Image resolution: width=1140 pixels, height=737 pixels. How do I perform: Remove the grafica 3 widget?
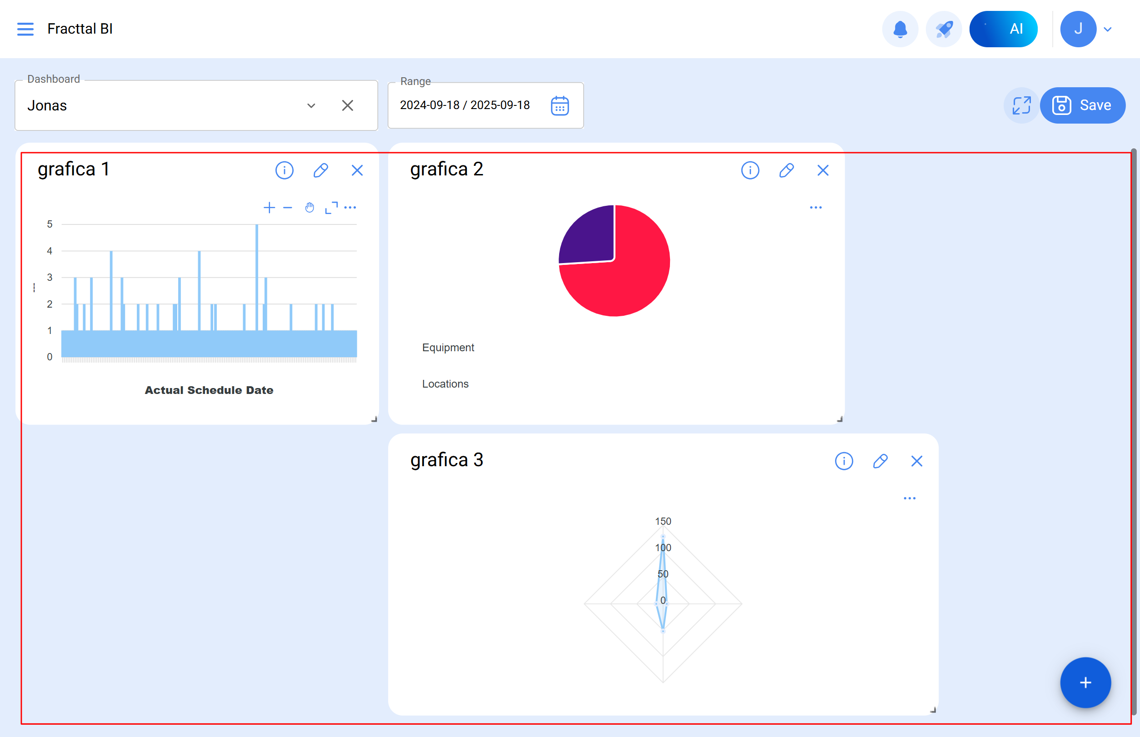(x=916, y=461)
